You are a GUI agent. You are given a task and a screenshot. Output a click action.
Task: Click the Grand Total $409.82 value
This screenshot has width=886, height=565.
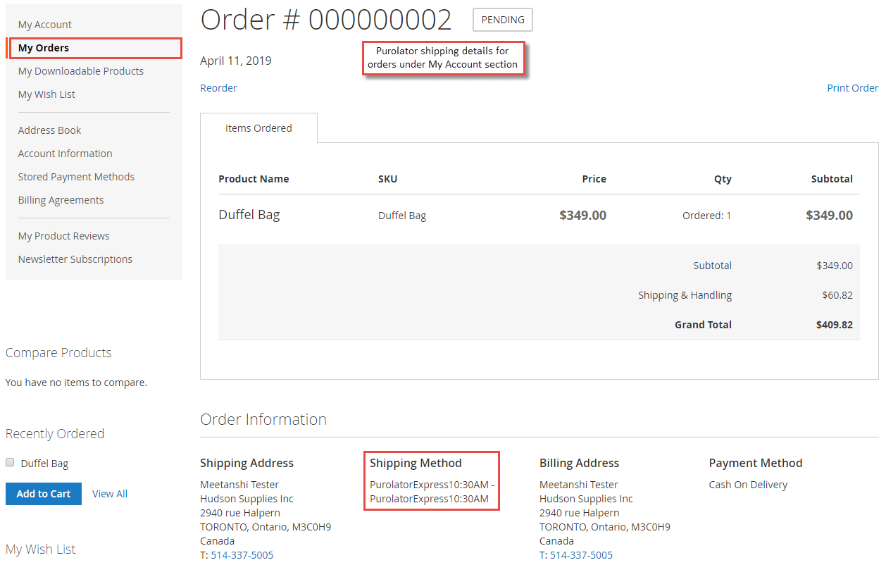(835, 325)
